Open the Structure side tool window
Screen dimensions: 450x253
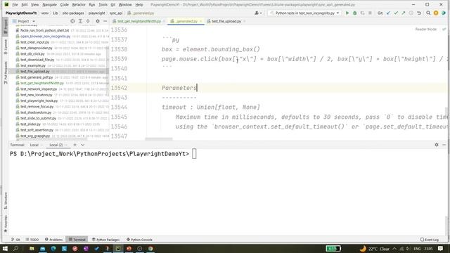pos(6,200)
